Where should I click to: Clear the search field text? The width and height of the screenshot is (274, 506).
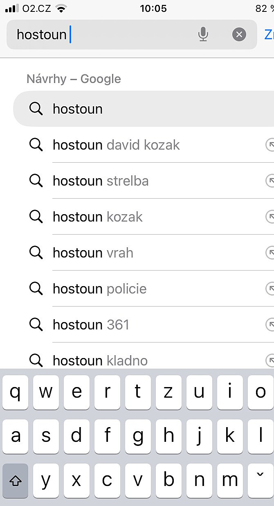239,35
